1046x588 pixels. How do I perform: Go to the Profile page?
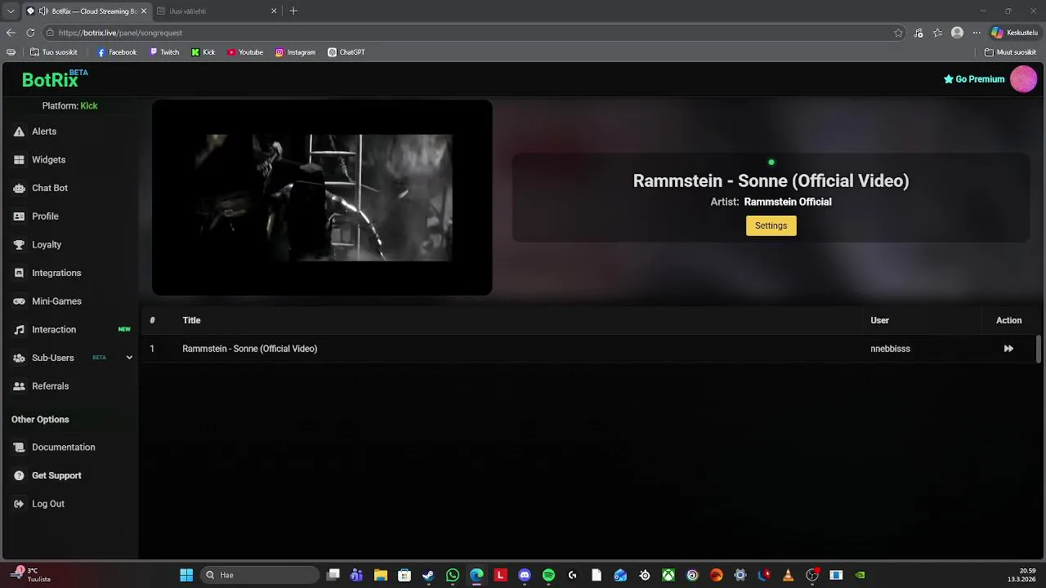click(45, 216)
